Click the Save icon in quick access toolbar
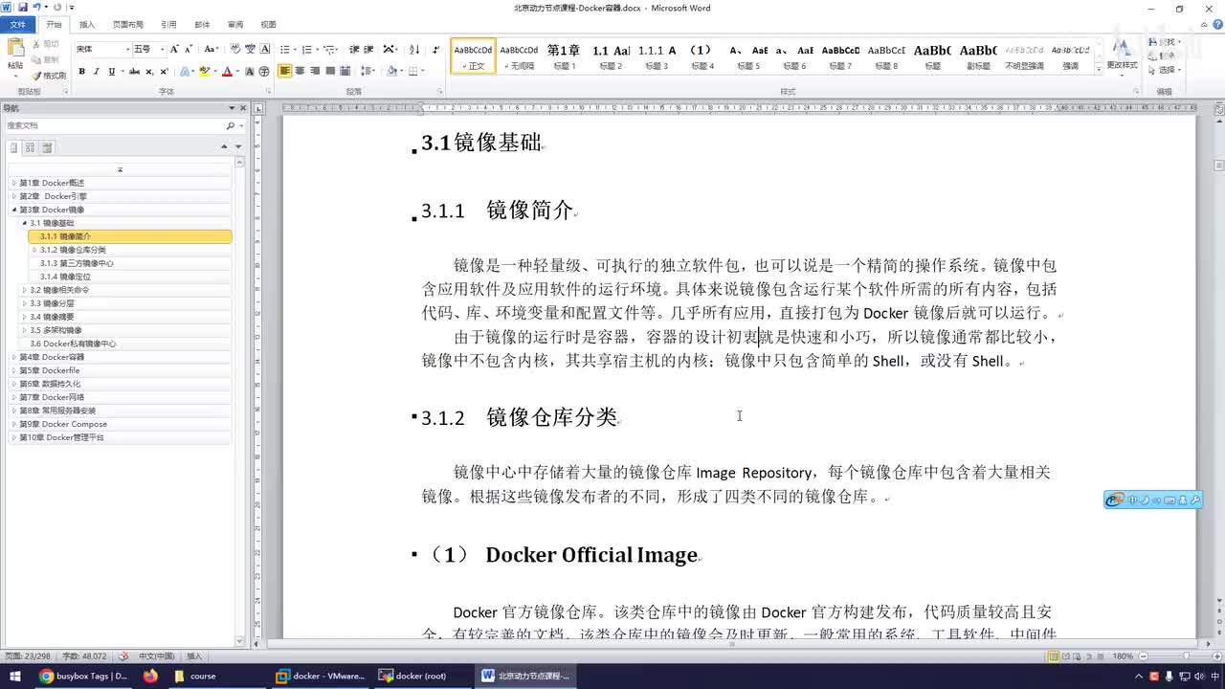 (x=22, y=7)
